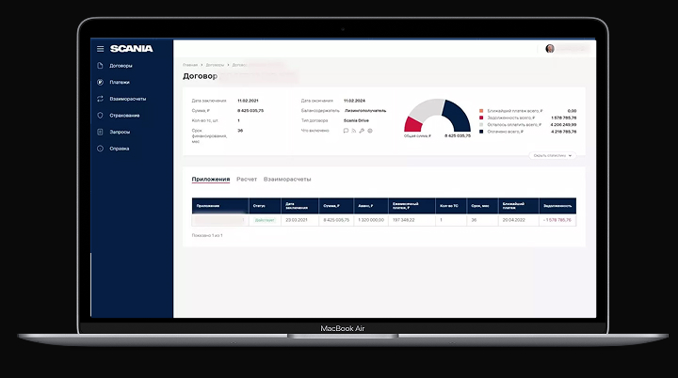Click the wrench icon in Что включено row

point(363,131)
